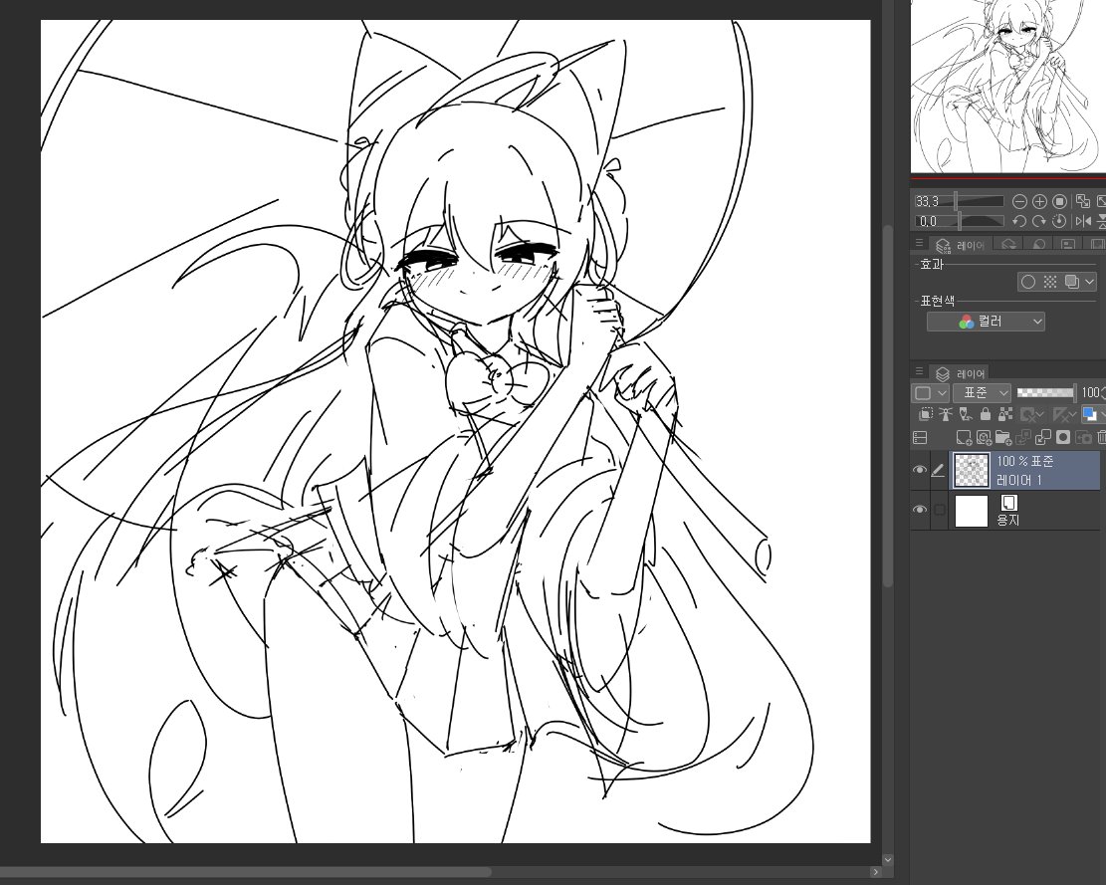Click the scroll down arrow of canvas
Image resolution: width=1106 pixels, height=885 pixels.
pos(888,859)
